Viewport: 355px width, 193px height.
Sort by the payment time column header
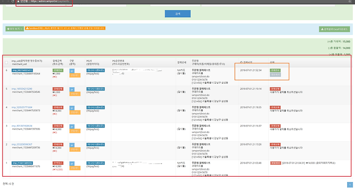click(x=246, y=62)
